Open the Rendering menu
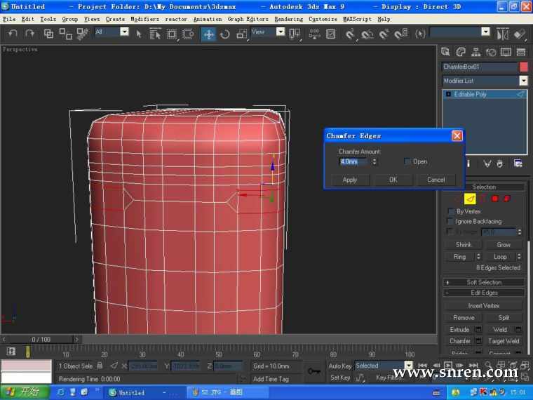The height and width of the screenshot is (400, 533). [289, 20]
